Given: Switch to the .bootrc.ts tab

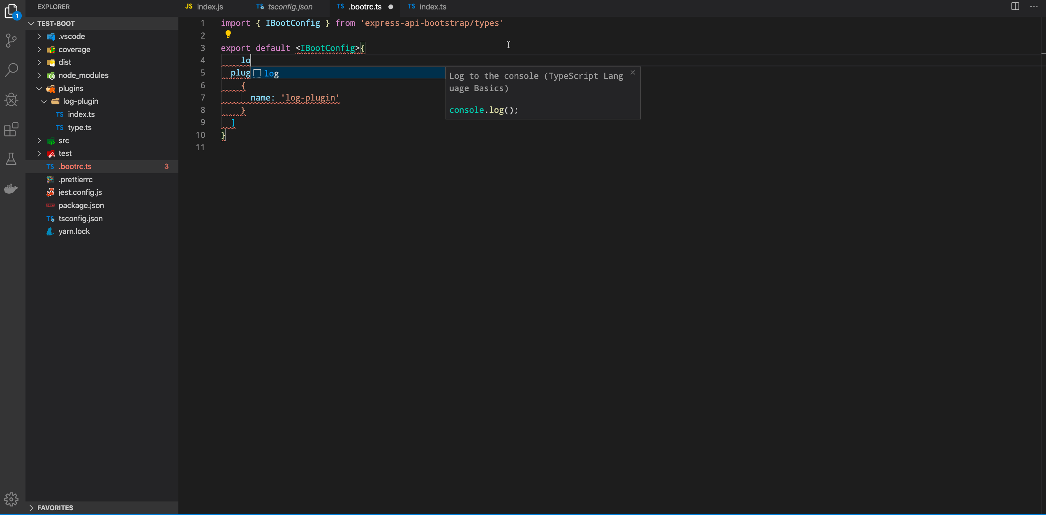Looking at the screenshot, I should (x=365, y=7).
